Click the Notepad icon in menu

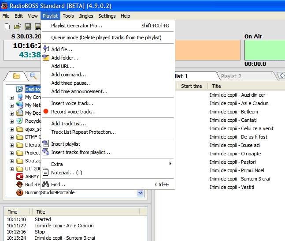point(46,172)
